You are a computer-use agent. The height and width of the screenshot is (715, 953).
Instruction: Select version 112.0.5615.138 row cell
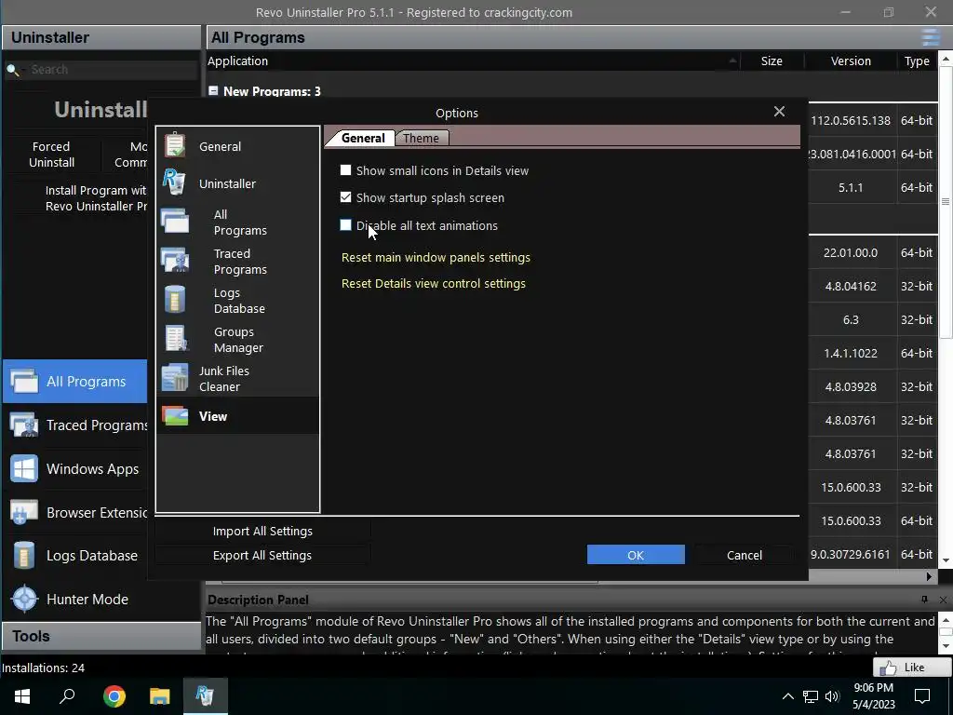coord(851,120)
